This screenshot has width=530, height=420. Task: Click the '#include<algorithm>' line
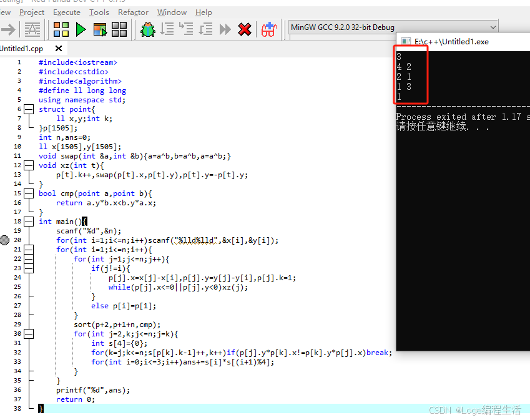tap(80, 81)
